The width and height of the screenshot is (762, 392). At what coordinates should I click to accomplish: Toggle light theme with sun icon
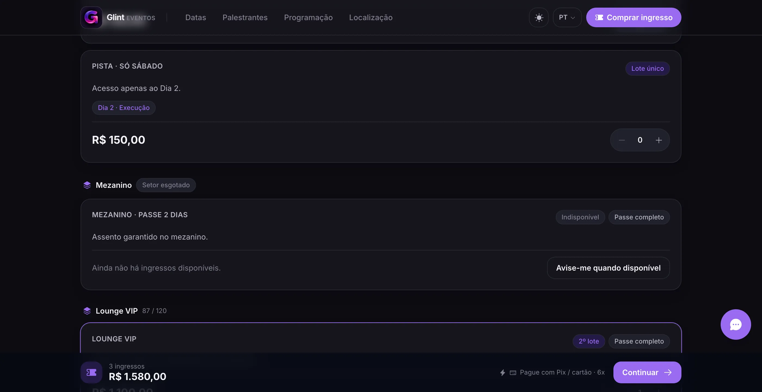(539, 17)
